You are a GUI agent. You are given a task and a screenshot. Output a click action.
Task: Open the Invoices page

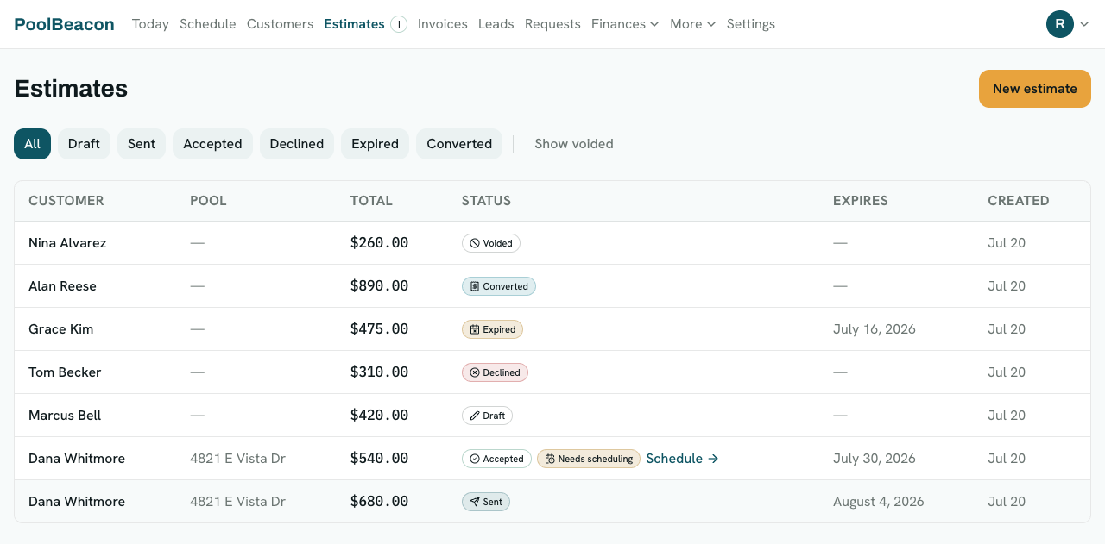coord(443,24)
